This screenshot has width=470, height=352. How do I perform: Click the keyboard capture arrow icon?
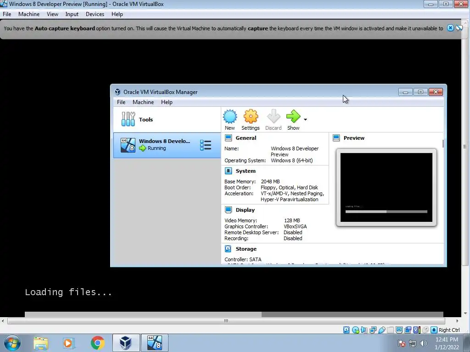[x=434, y=330]
